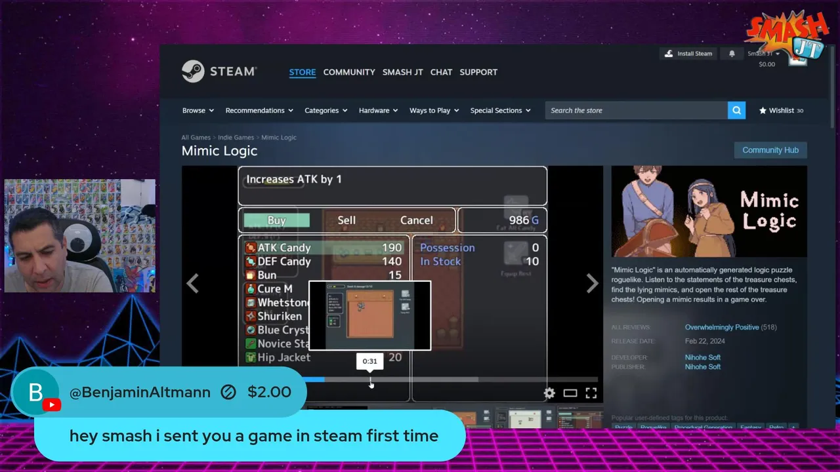
Task: Open the Categories dropdown
Action: click(x=325, y=111)
